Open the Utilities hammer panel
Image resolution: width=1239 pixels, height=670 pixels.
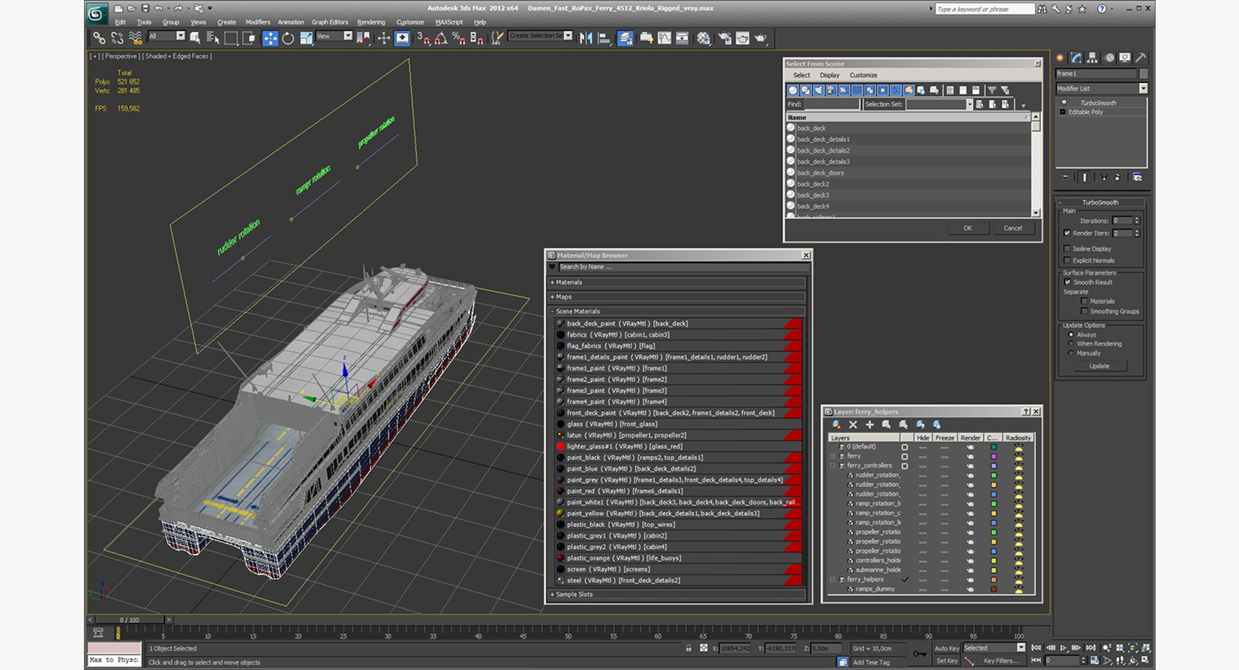click(1141, 58)
